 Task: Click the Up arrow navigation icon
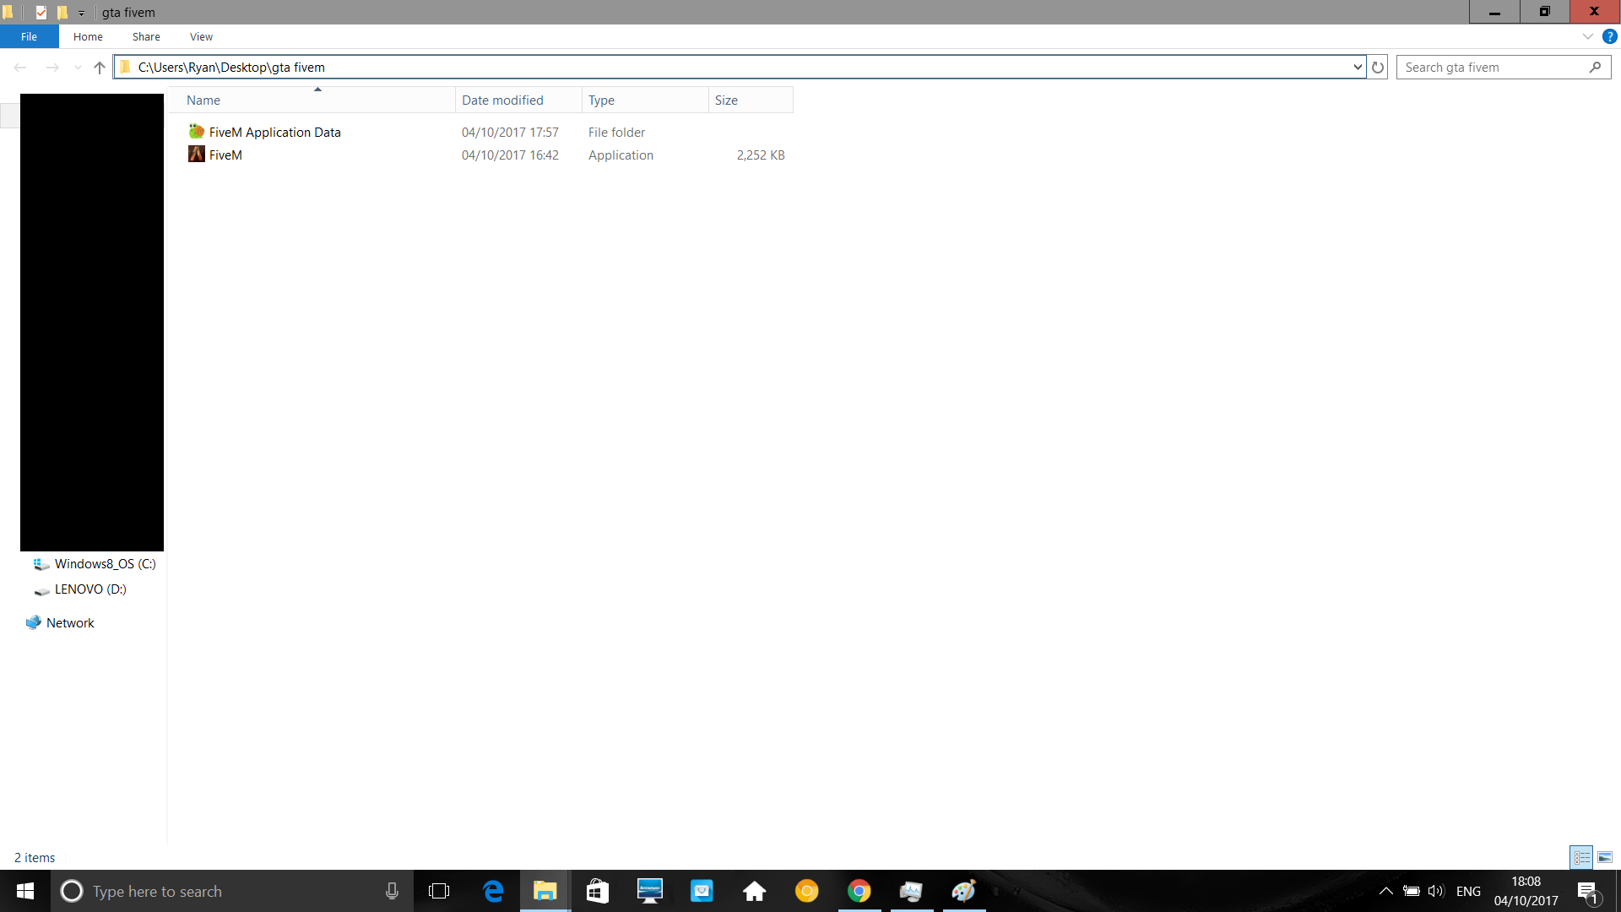coord(100,68)
